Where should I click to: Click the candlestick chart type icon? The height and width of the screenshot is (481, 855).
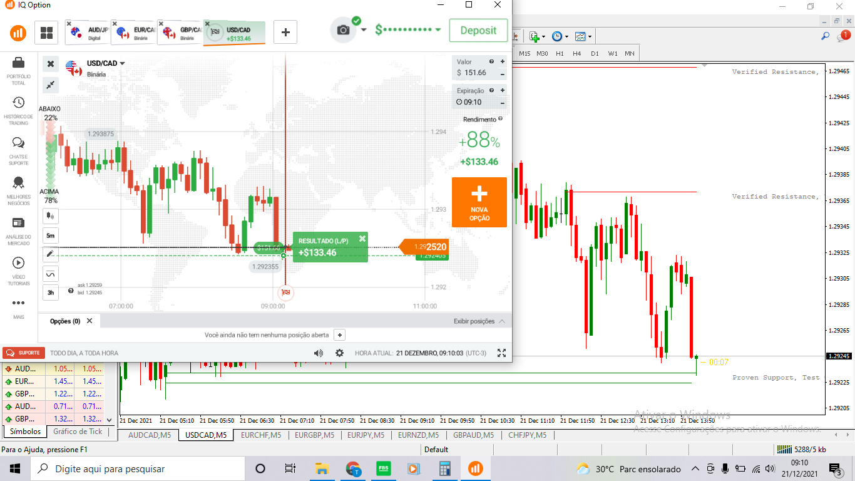[x=51, y=216]
